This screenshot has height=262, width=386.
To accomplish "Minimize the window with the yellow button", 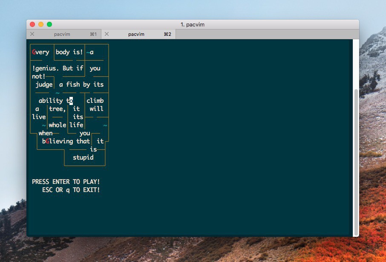I will coord(41,24).
